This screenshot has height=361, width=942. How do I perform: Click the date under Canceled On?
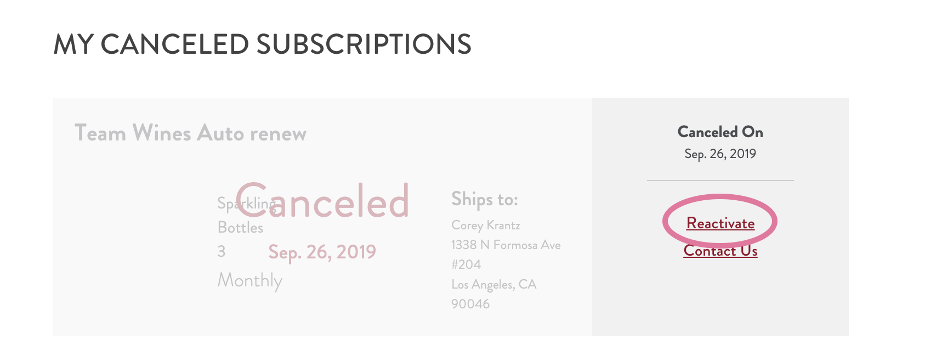tap(720, 154)
